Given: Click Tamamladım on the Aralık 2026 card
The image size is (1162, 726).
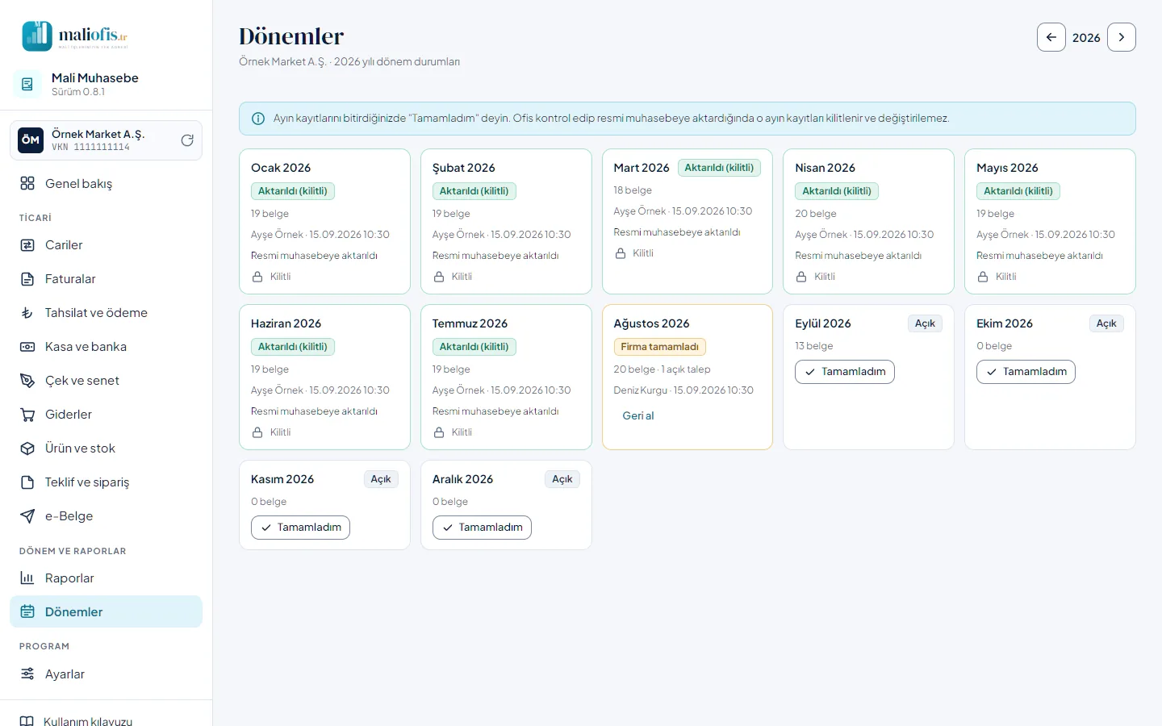Looking at the screenshot, I should [483, 528].
